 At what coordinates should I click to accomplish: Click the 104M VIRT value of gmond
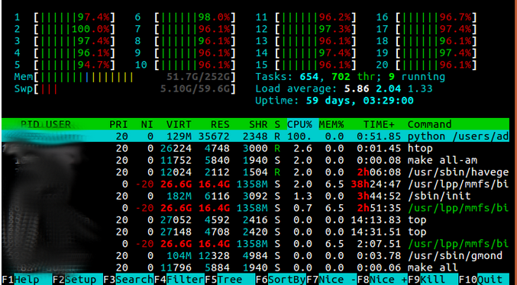(179, 255)
